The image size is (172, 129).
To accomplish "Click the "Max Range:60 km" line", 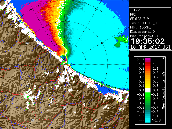I will point(144,36).
